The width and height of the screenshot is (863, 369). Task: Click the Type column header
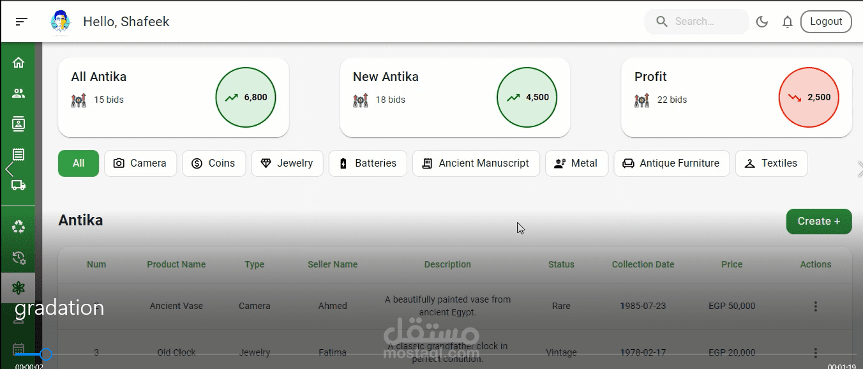(255, 264)
